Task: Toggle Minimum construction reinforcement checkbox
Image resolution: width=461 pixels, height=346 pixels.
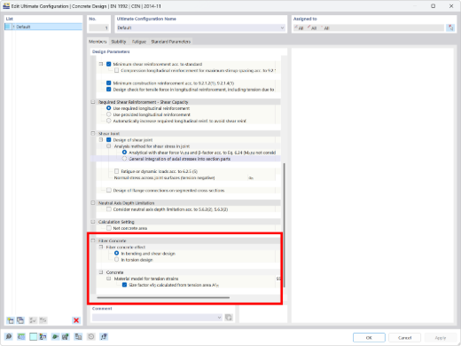Action: [x=109, y=83]
